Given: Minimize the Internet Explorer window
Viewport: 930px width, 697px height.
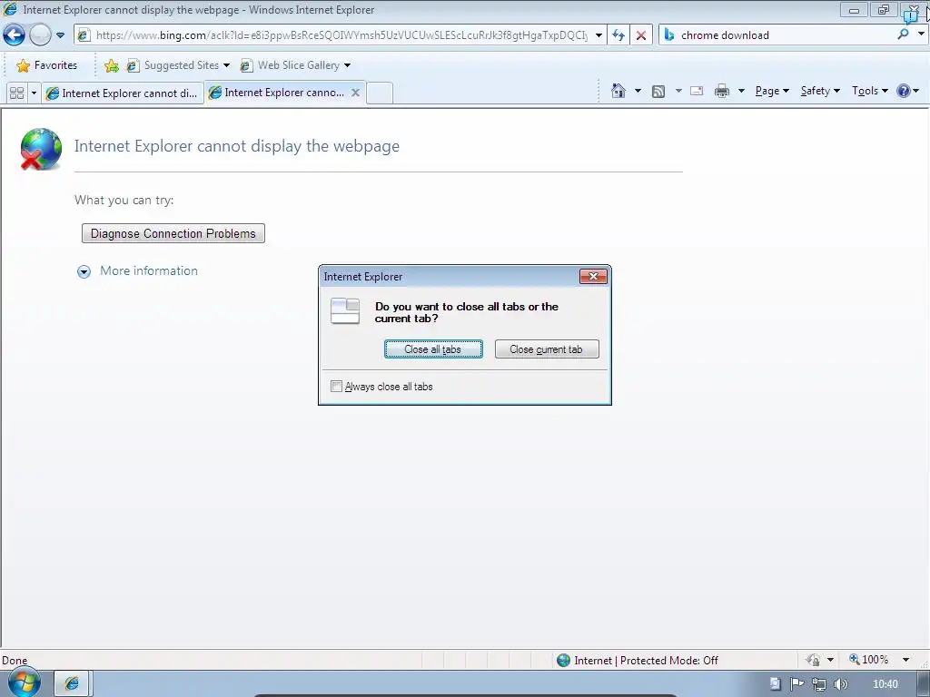Looking at the screenshot, I should [854, 10].
